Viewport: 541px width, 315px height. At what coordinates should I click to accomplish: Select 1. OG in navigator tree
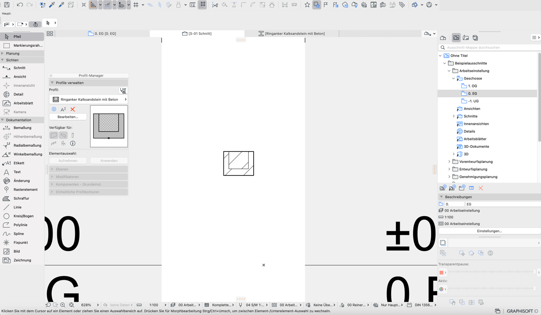click(472, 86)
